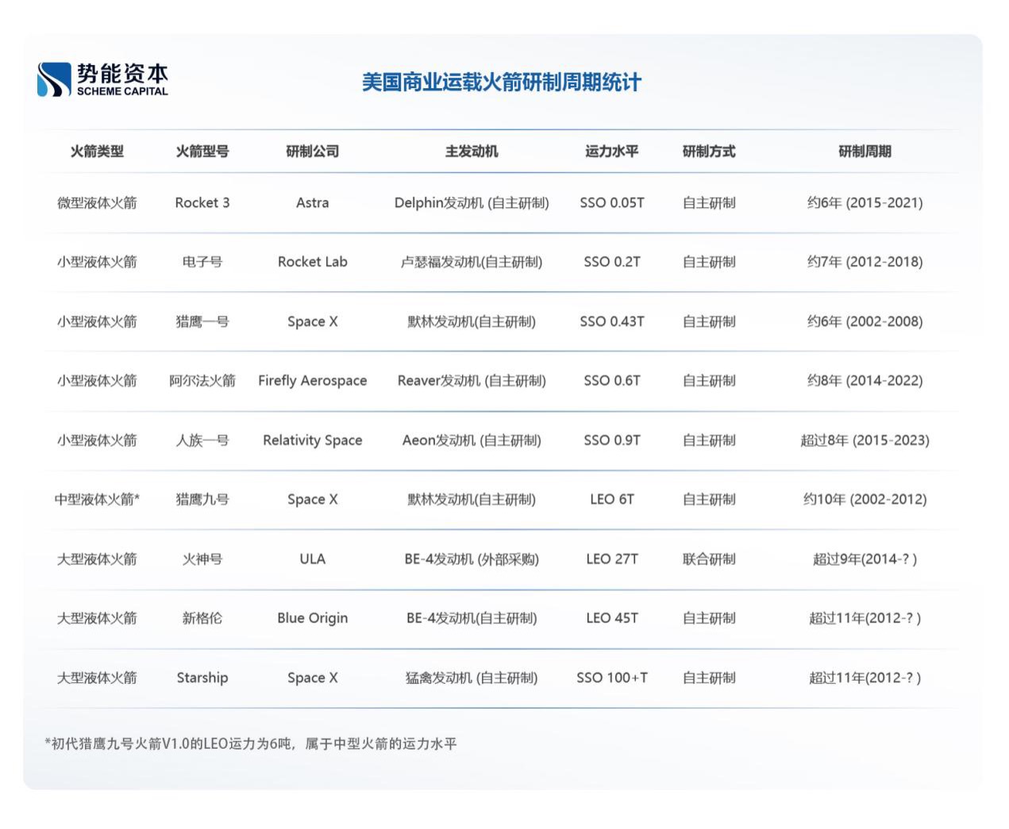
Task: Click Delphin发动机 (自主研制) cell
Action: tap(472, 203)
